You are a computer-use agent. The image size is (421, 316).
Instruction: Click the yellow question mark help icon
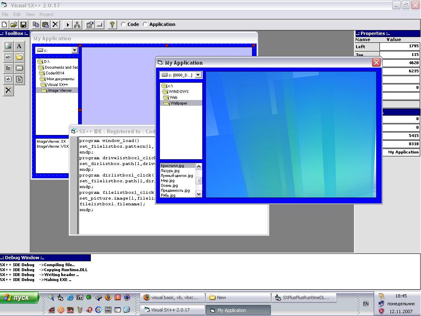111,25
